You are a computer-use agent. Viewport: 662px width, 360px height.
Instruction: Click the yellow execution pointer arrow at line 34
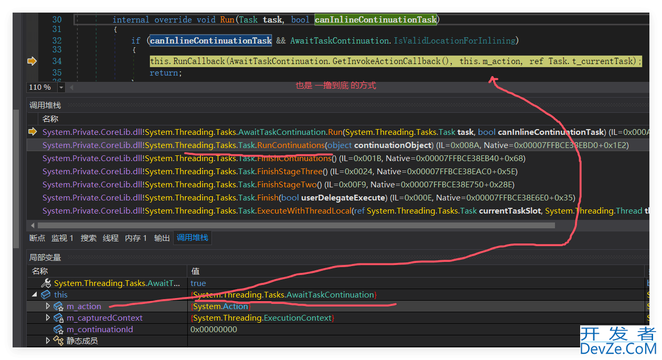tap(32, 61)
